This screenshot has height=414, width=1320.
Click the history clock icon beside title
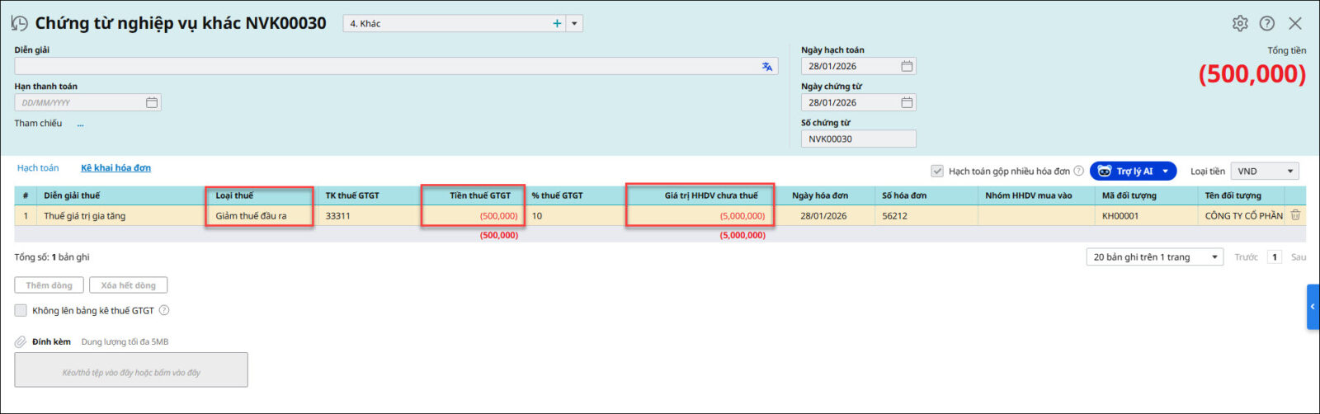[20, 24]
